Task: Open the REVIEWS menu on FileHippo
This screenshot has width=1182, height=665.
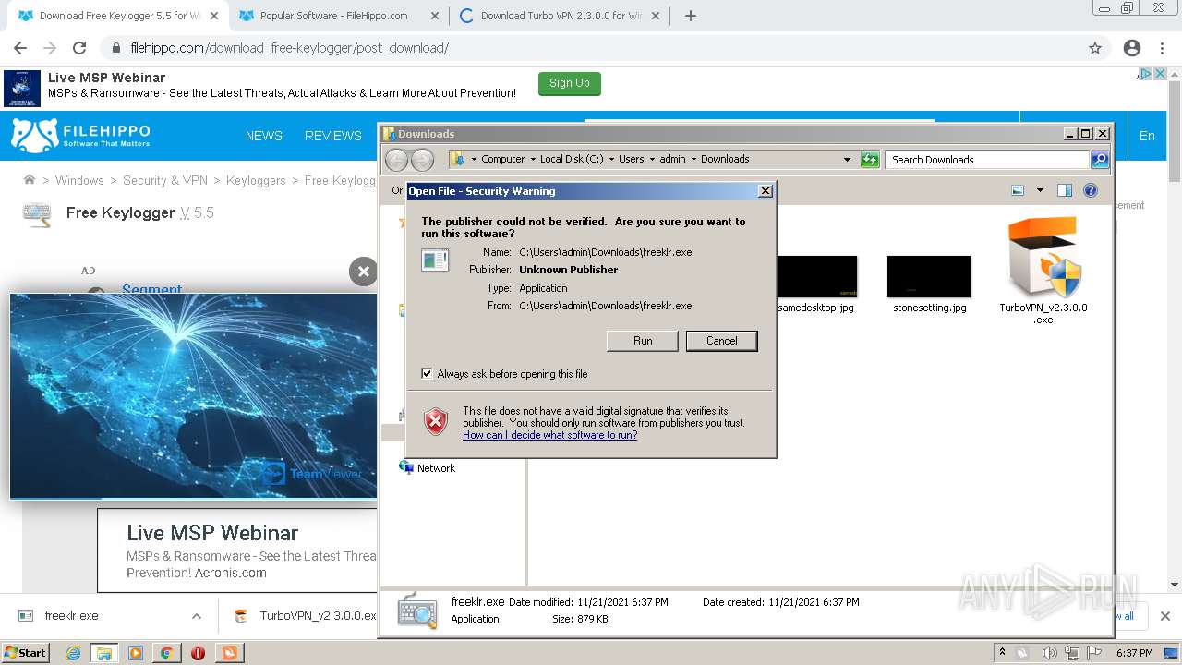Action: pyautogui.click(x=332, y=136)
